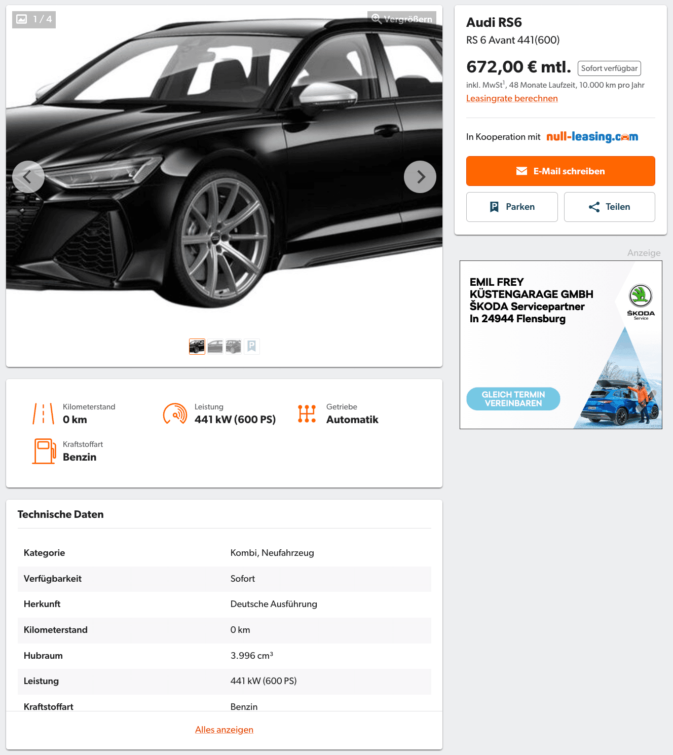
Task: Click the Kilometerstand road icon
Action: point(44,413)
